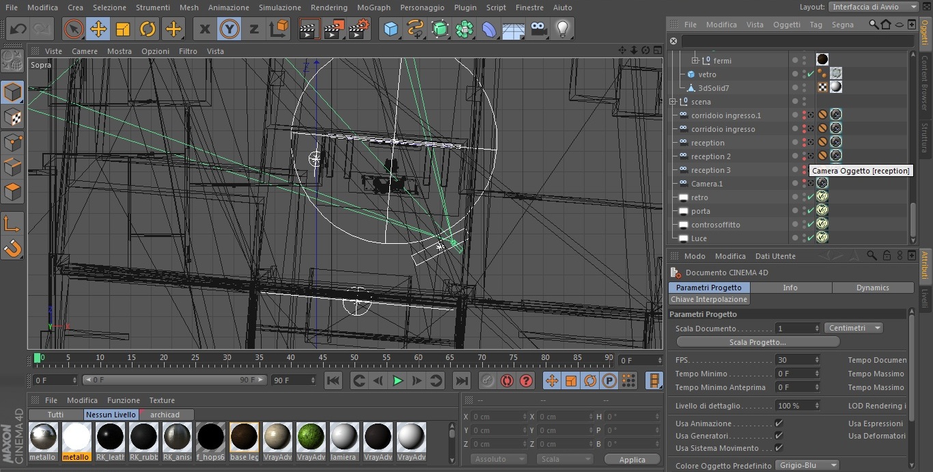The height and width of the screenshot is (472, 933).
Task: Switch to the Dynamics tab
Action: (872, 288)
